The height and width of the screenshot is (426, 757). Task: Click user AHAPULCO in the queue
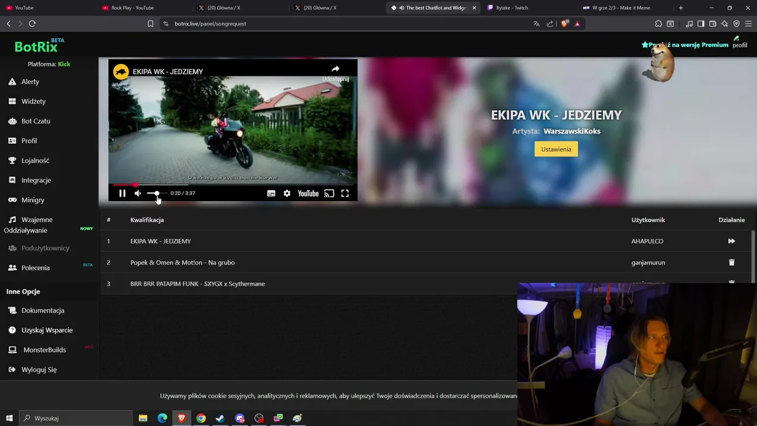coord(647,241)
